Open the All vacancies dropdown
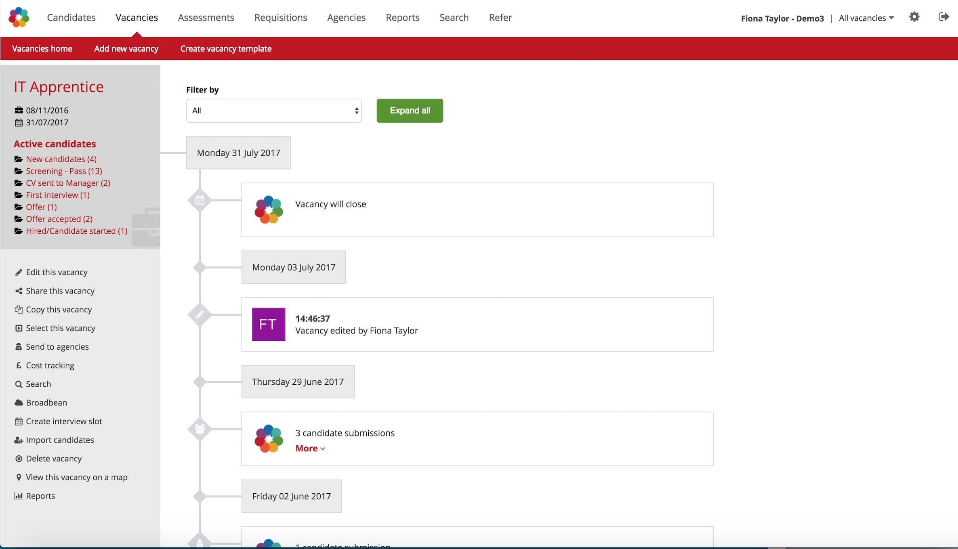This screenshot has height=549, width=958. tap(866, 18)
